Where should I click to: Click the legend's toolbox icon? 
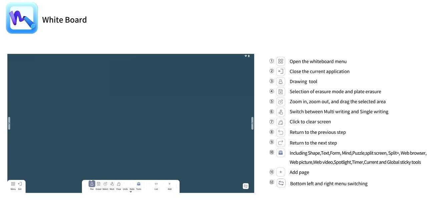281,153
